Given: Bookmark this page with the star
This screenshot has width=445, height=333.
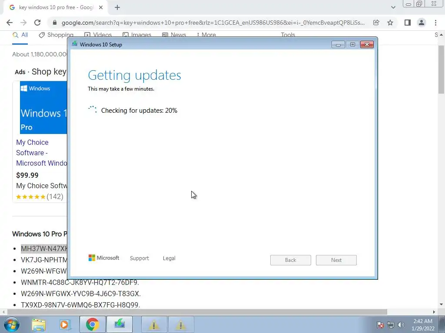Looking at the screenshot, I should (x=390, y=23).
